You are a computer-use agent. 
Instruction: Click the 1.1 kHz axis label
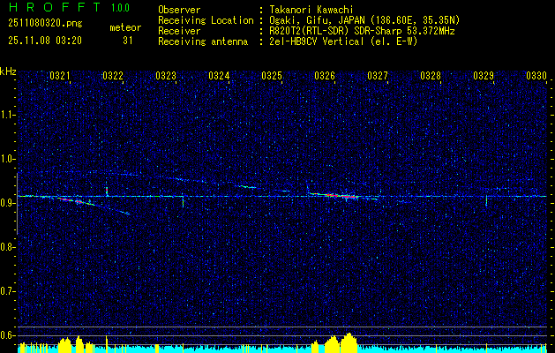7,115
